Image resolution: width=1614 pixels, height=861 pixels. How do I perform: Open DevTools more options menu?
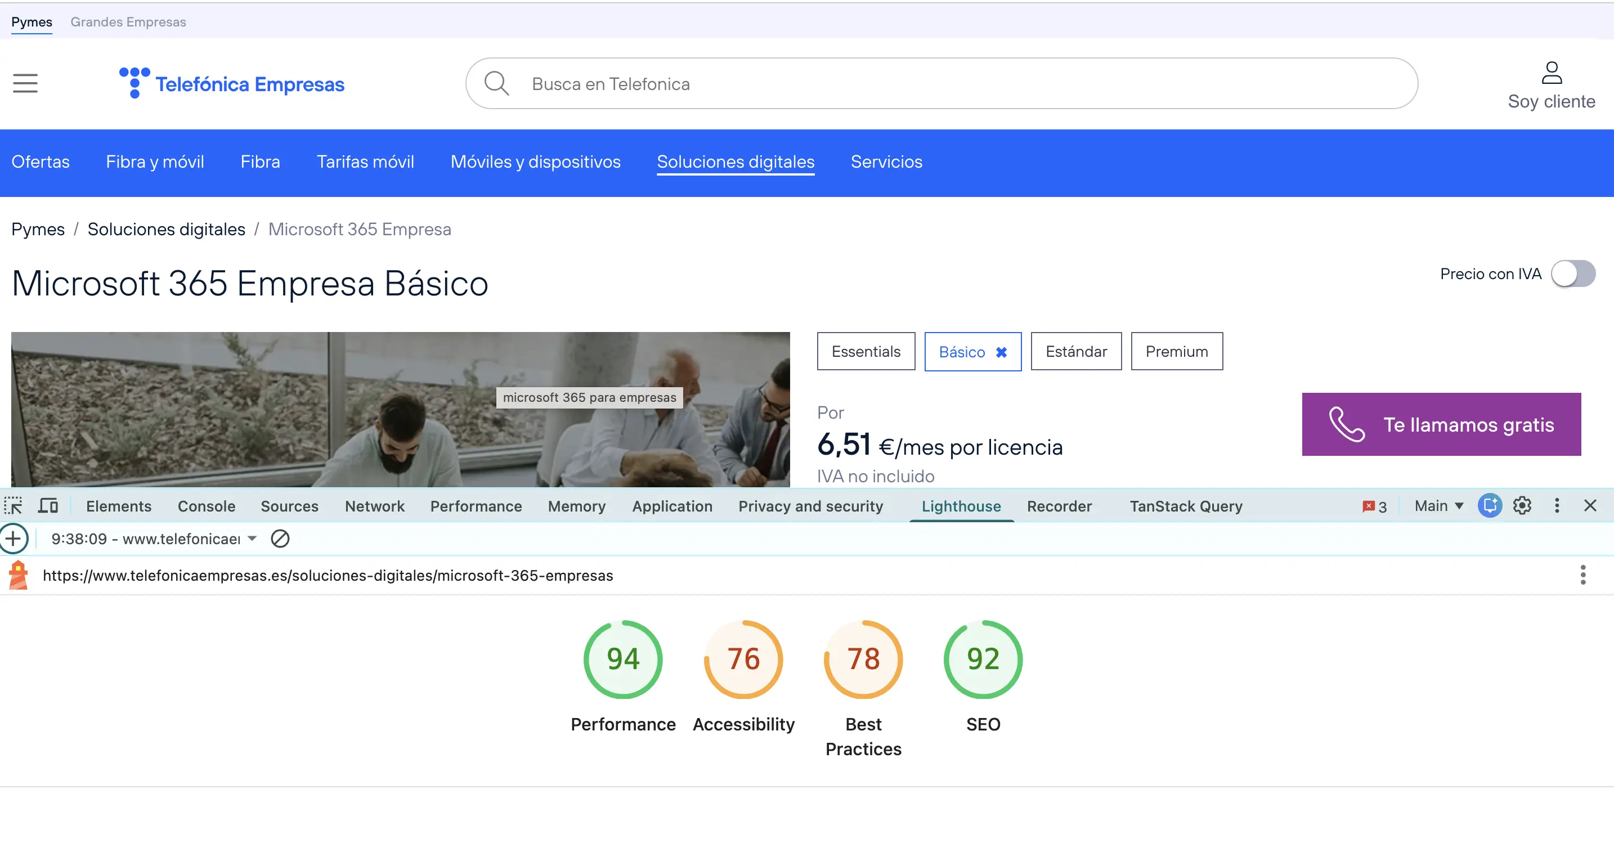click(1557, 506)
